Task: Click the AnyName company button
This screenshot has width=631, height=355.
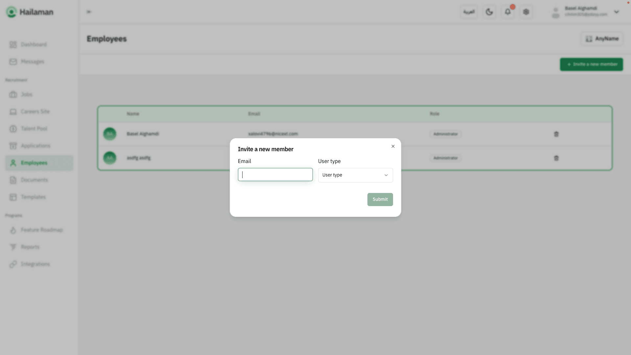Action: pos(601,39)
